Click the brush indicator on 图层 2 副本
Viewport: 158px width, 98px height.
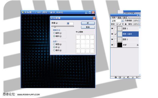pyautogui.click(x=115, y=34)
